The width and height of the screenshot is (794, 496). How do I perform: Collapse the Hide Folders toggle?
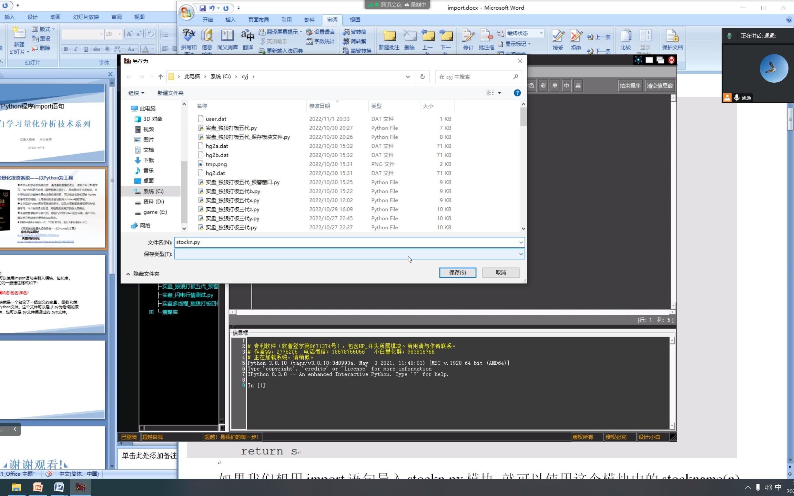(x=143, y=274)
